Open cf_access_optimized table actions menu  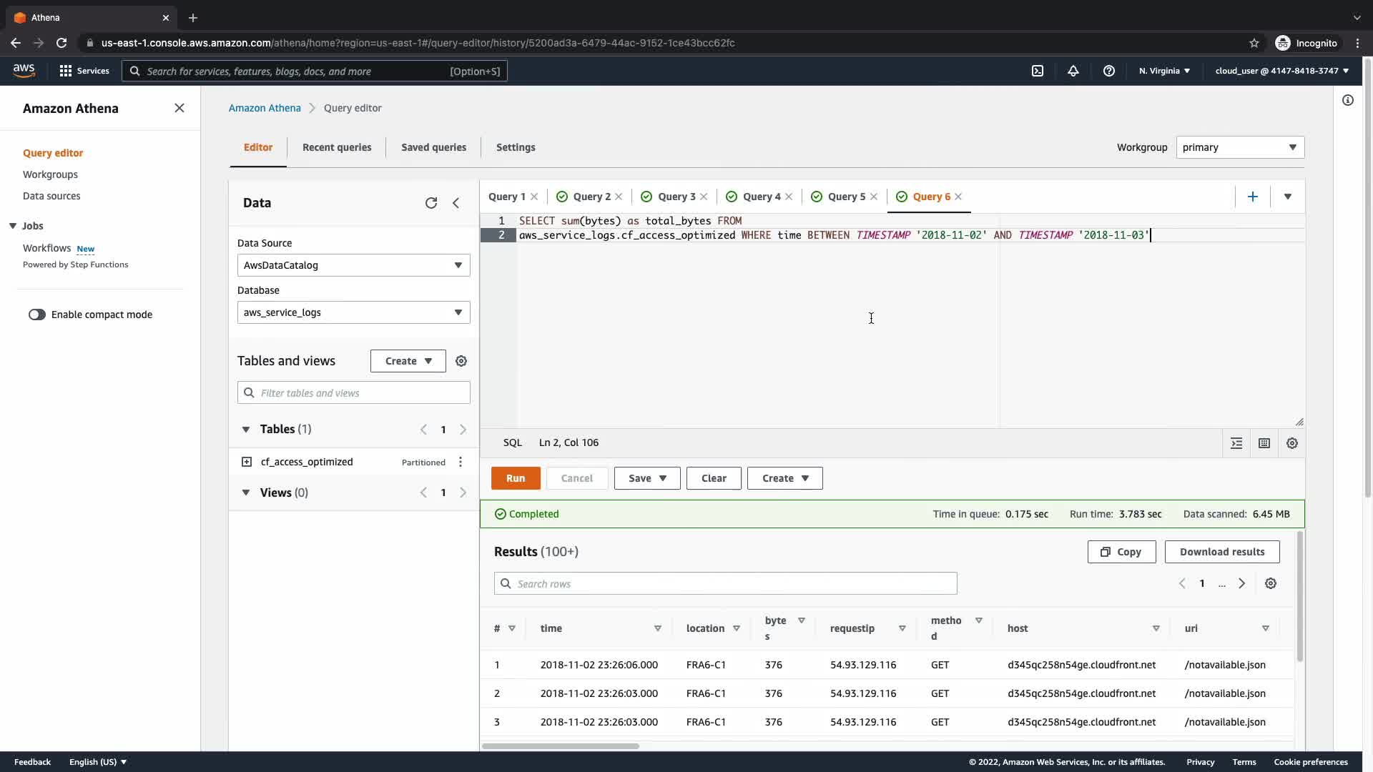click(461, 462)
